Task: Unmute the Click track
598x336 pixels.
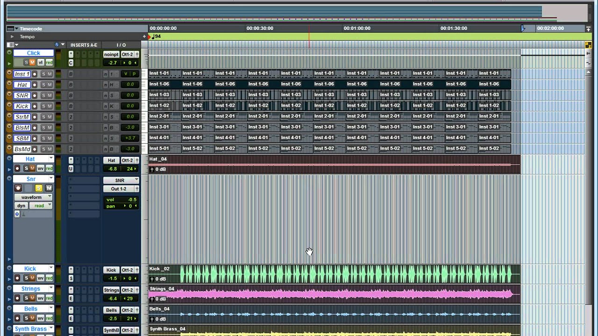Action: (x=32, y=63)
